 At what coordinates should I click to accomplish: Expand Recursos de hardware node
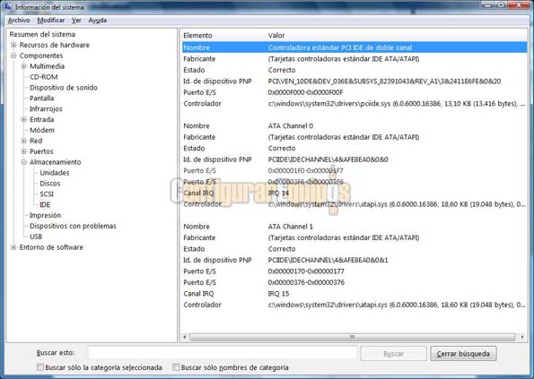(x=13, y=45)
